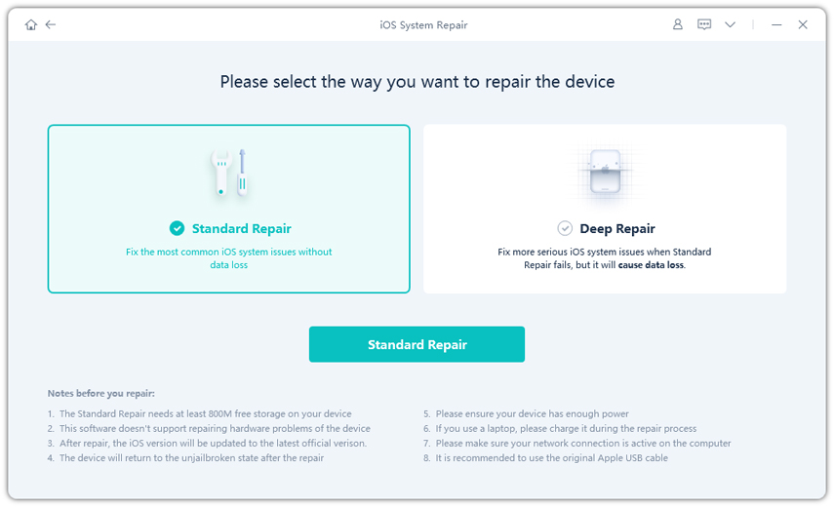Screen dimensions: 834x507
Task: Click the back arrow icon
Action: click(x=51, y=24)
